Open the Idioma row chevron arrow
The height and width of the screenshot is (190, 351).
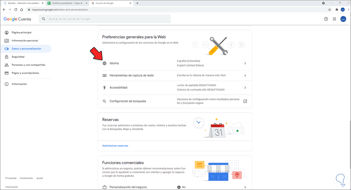245,63
